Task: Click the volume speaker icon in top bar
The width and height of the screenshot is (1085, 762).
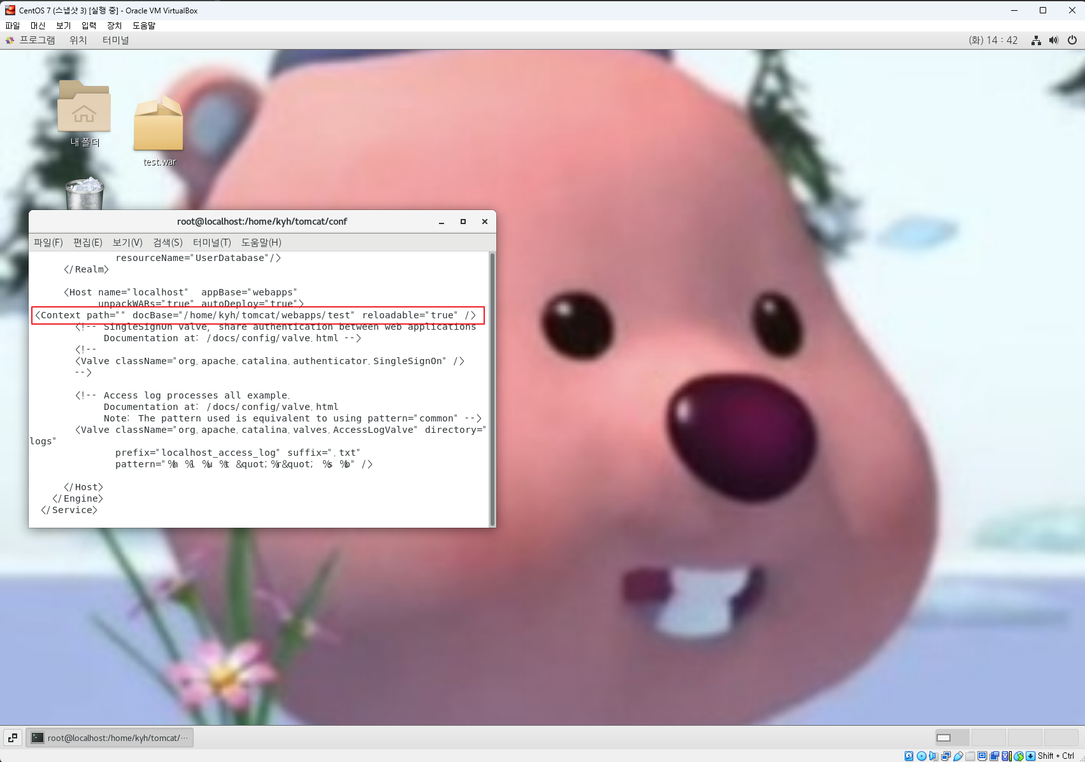Action: 1054,40
